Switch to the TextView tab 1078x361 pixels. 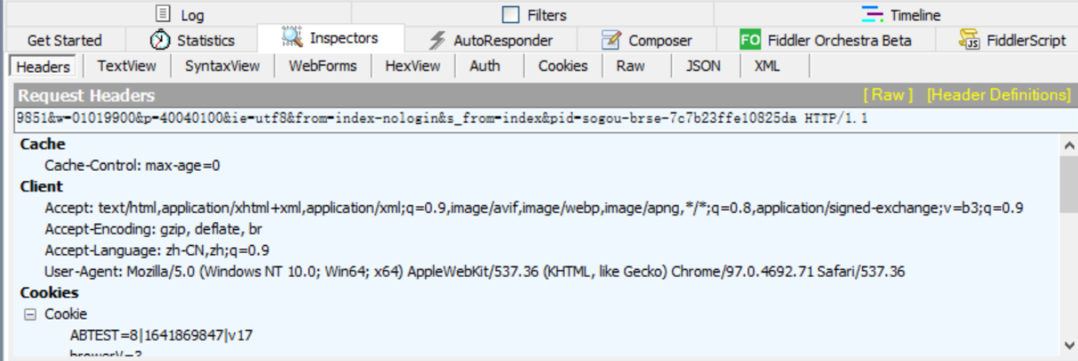(x=127, y=66)
